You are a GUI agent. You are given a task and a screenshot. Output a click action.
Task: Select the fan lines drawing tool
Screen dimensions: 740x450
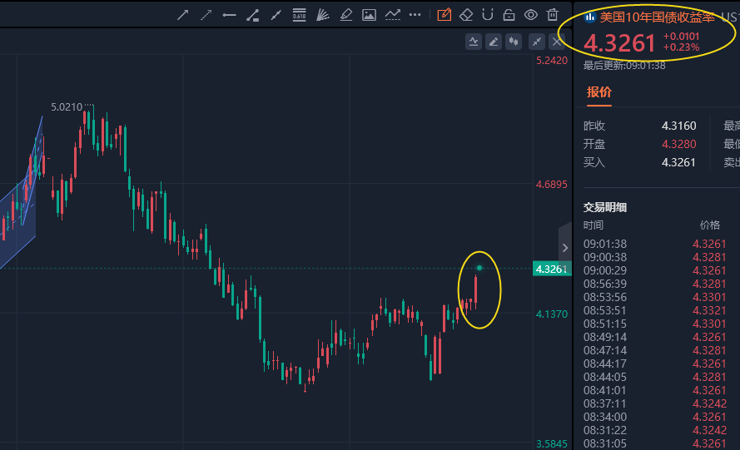coord(322,15)
